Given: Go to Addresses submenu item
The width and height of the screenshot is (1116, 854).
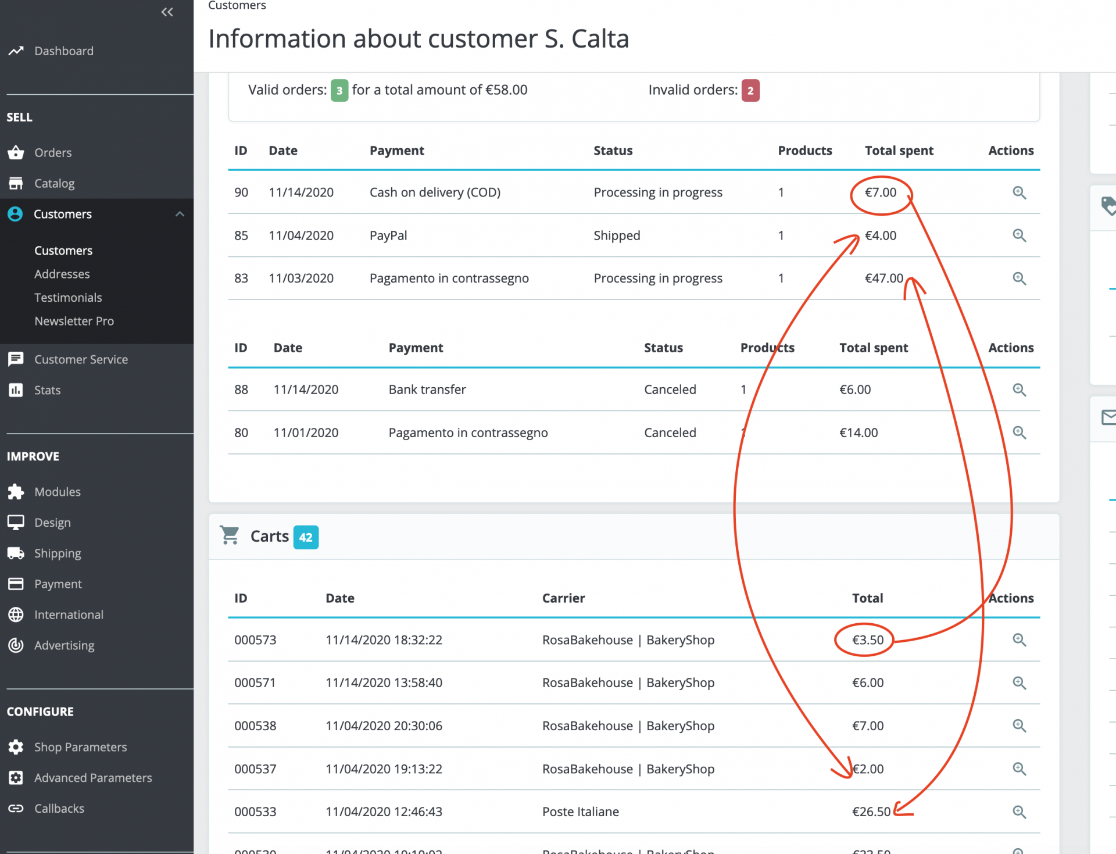Looking at the screenshot, I should pyautogui.click(x=62, y=274).
